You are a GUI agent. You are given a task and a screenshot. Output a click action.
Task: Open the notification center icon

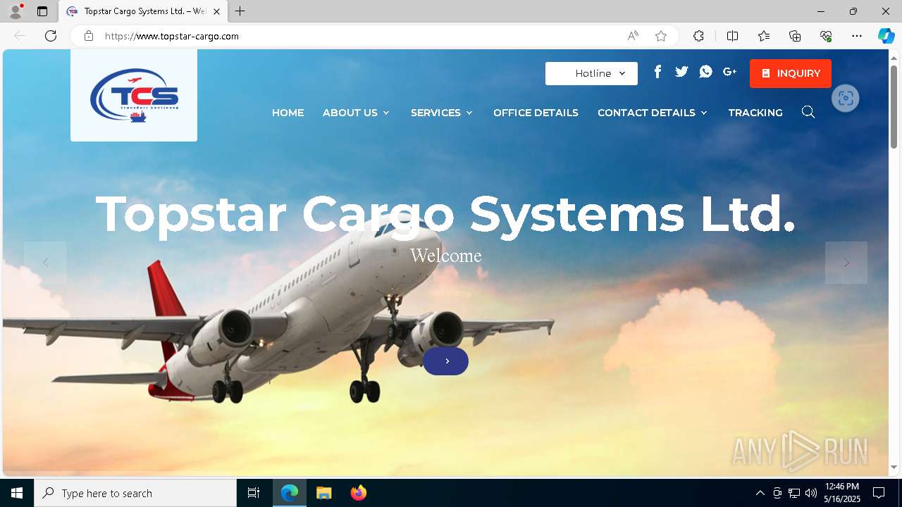click(x=879, y=493)
